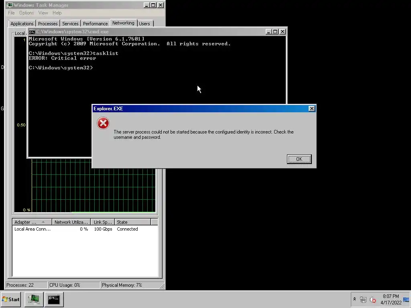This screenshot has width=411, height=308.
Task: Close the Explorer.EXE error dialog
Action: [311, 109]
